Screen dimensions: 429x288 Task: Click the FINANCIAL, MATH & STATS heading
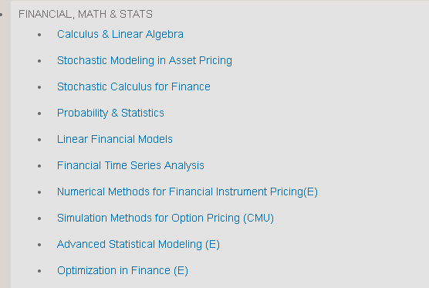(86, 14)
